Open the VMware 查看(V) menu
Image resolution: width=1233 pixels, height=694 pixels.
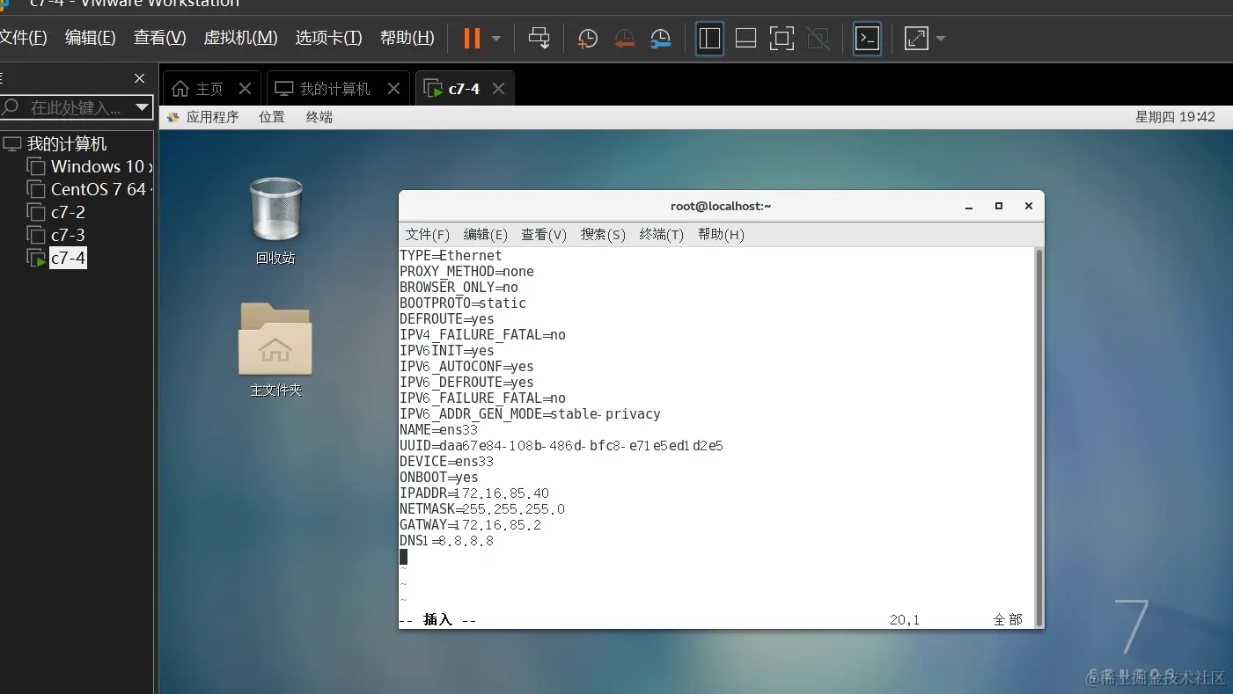(160, 38)
